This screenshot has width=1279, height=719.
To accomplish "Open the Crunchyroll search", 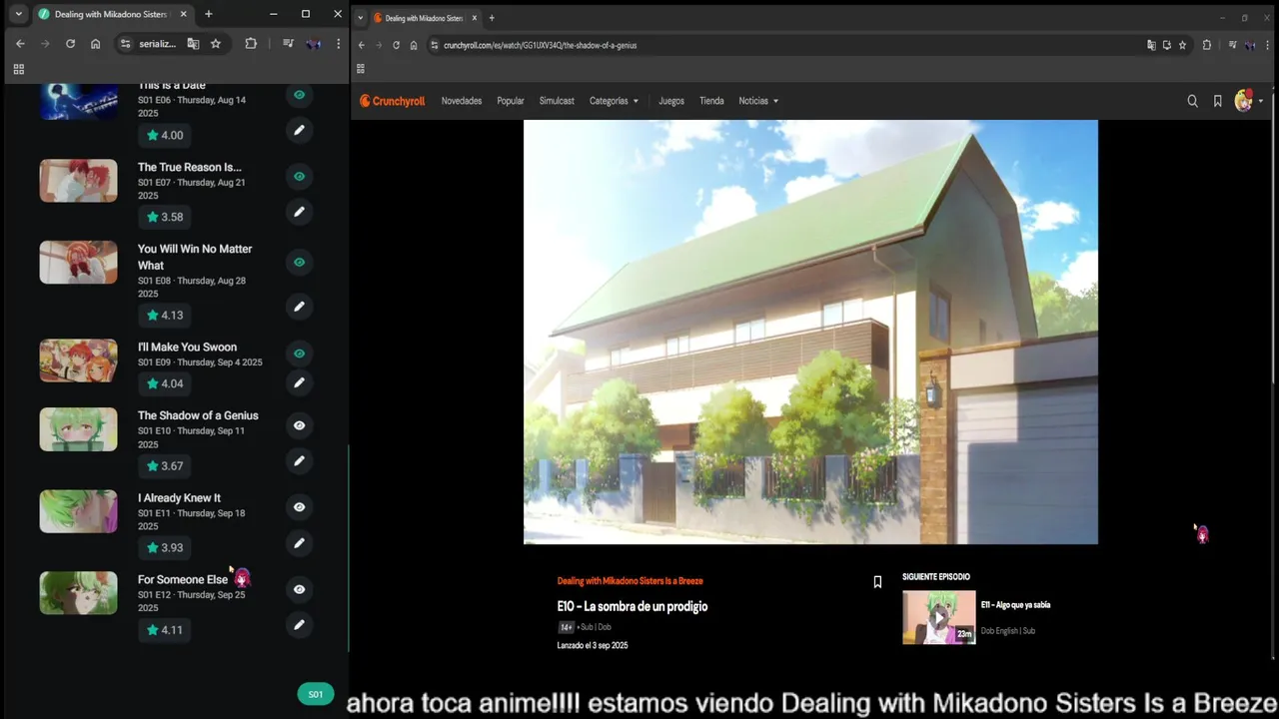I will click(x=1192, y=101).
